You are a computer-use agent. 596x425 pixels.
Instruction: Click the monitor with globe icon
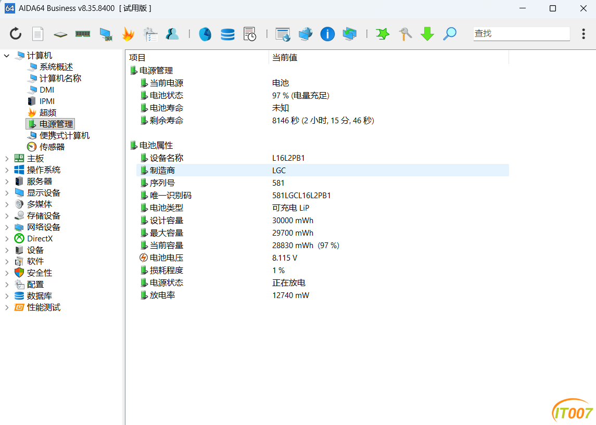tap(305, 34)
